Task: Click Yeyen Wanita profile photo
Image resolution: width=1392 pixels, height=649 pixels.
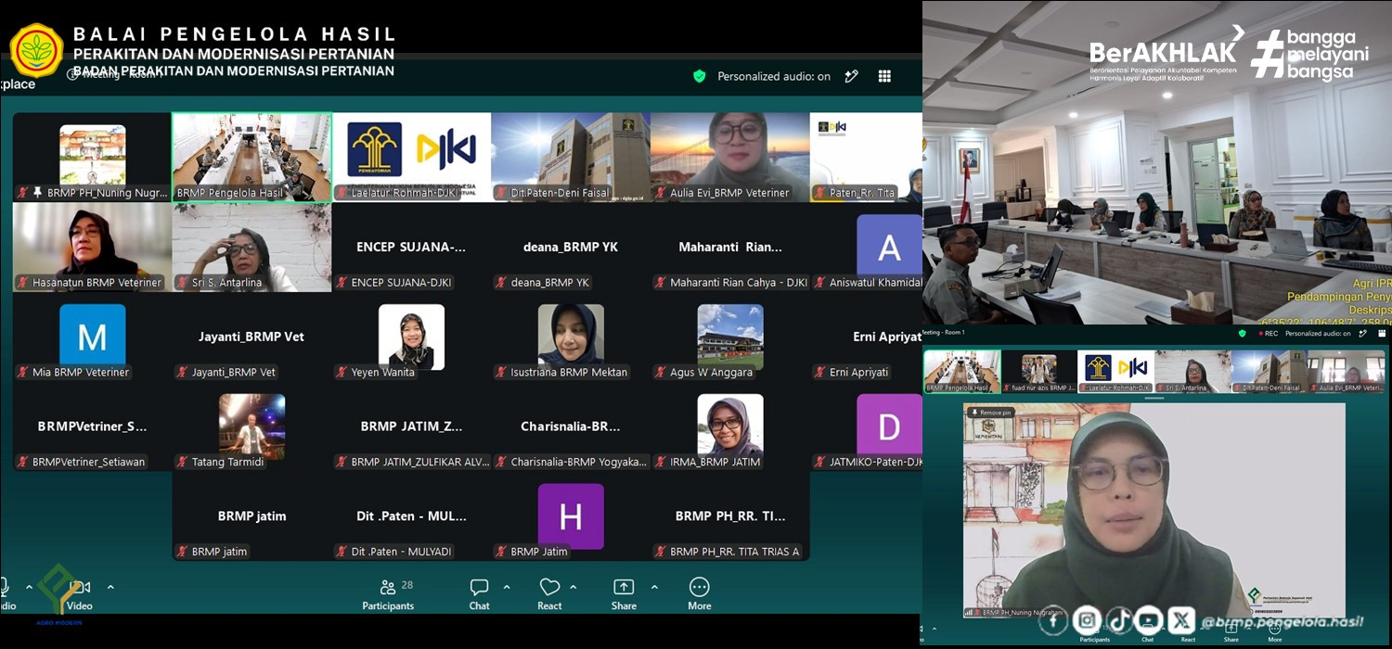Action: [411, 336]
